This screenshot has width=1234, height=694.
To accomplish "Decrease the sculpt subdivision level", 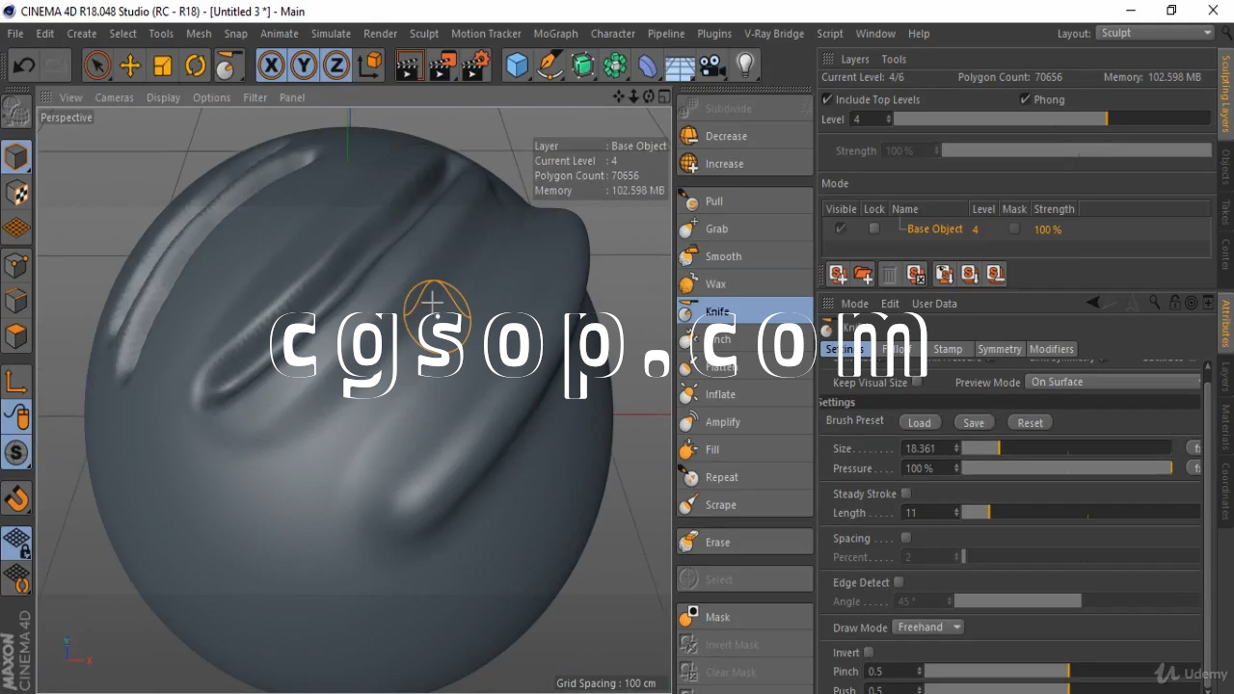I will point(745,136).
